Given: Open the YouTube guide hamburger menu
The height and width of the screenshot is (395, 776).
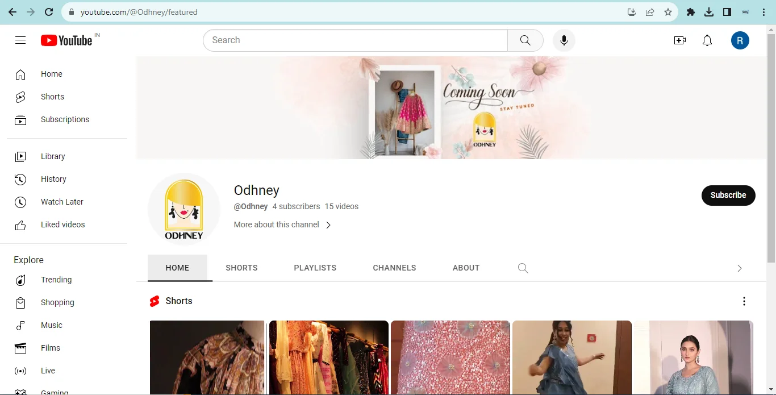Looking at the screenshot, I should tap(20, 40).
